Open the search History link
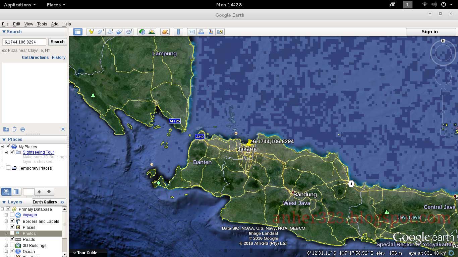The image size is (458, 257). click(x=59, y=58)
